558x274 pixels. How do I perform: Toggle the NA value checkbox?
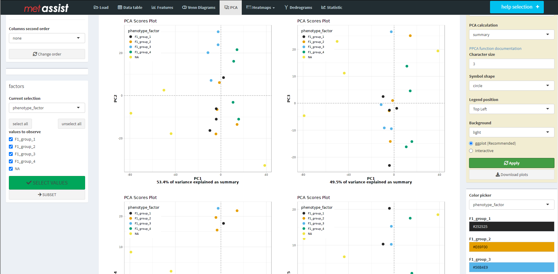pyautogui.click(x=11, y=169)
